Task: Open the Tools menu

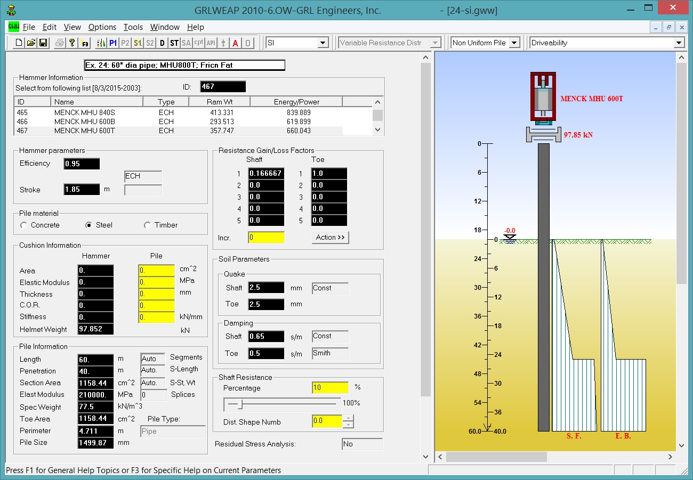Action: coord(133,27)
